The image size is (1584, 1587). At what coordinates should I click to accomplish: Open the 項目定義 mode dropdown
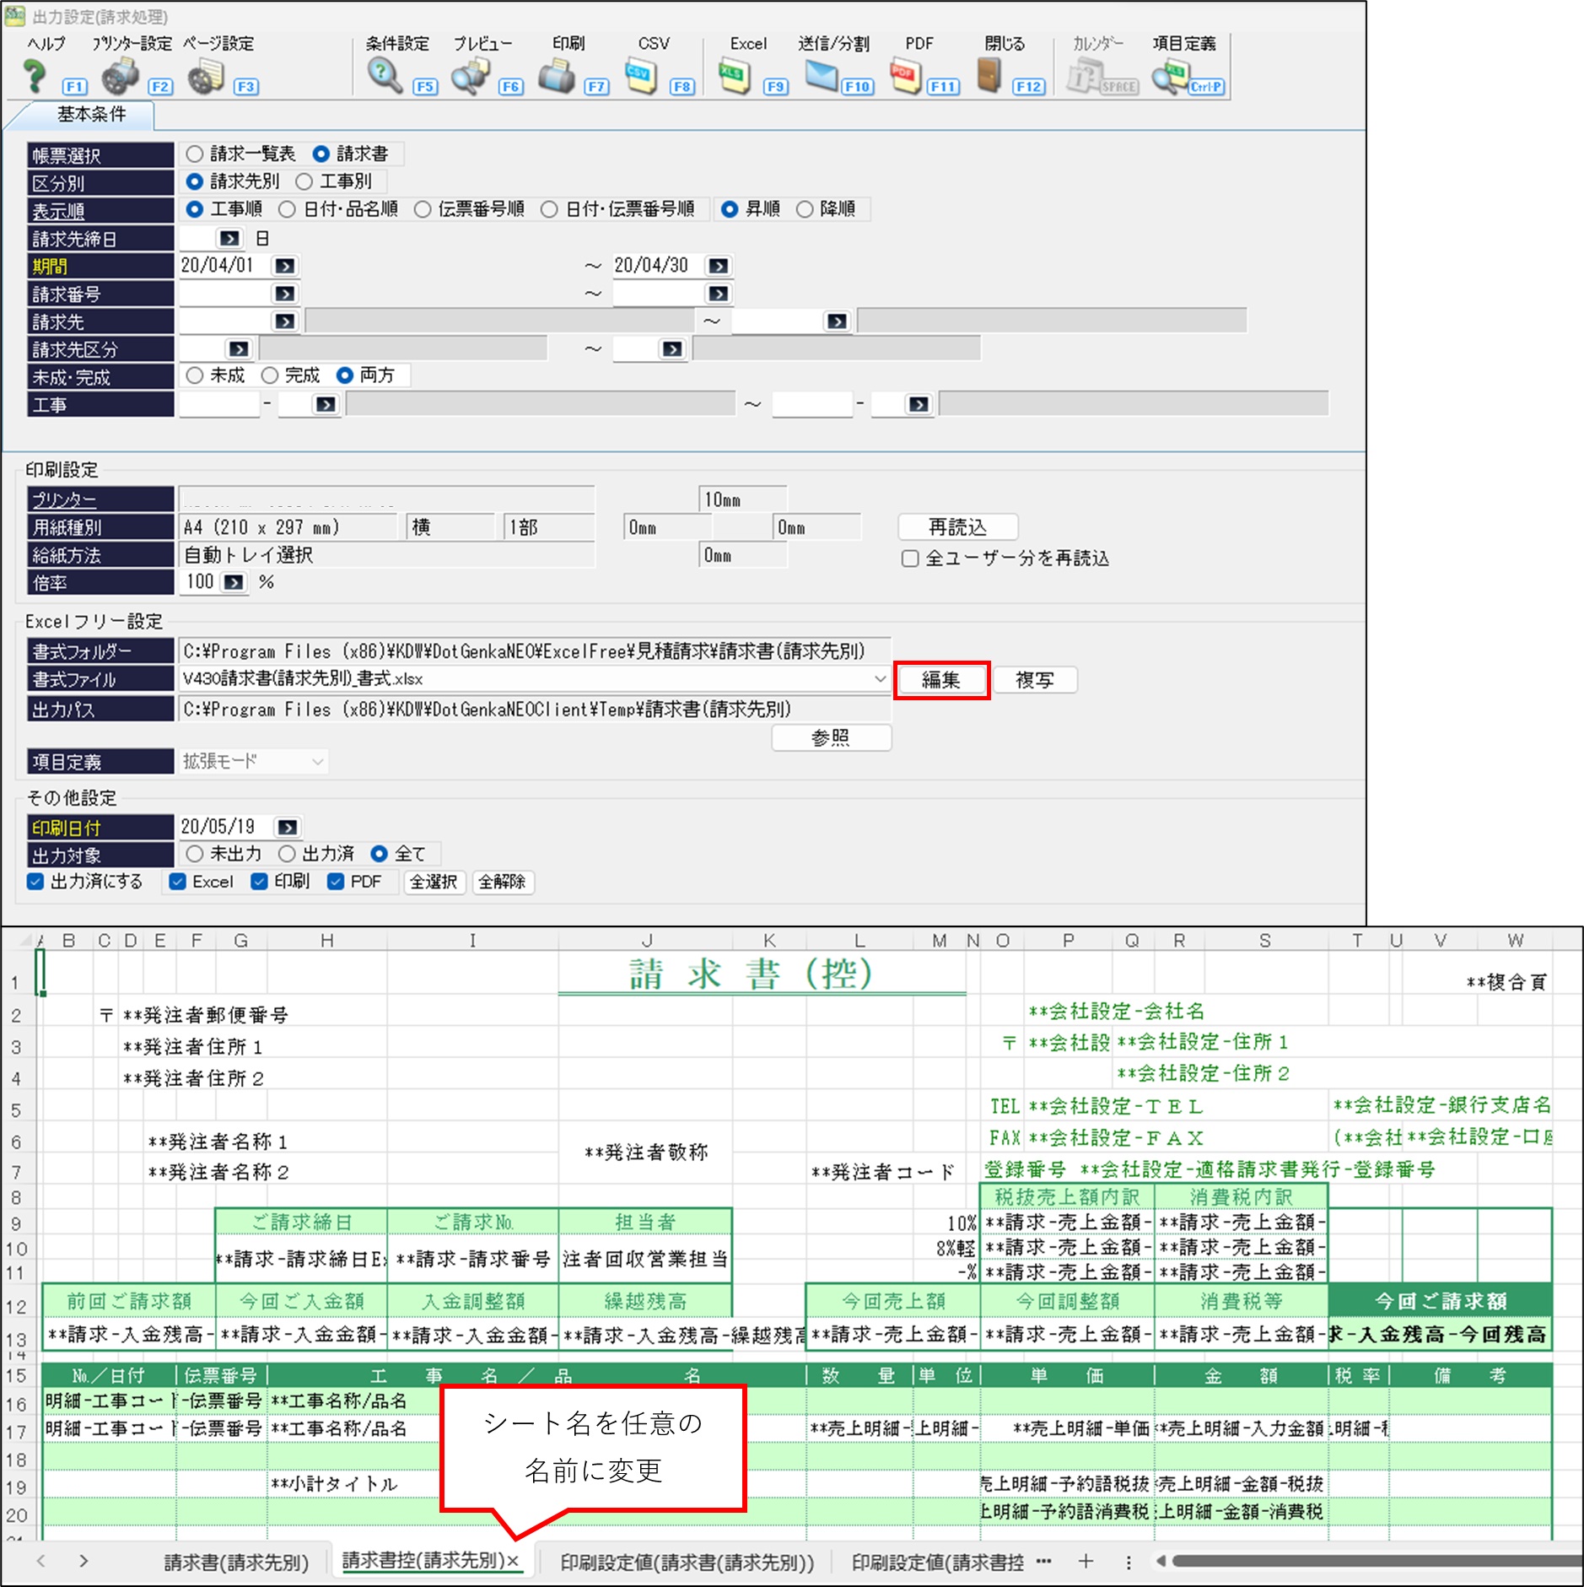[317, 762]
